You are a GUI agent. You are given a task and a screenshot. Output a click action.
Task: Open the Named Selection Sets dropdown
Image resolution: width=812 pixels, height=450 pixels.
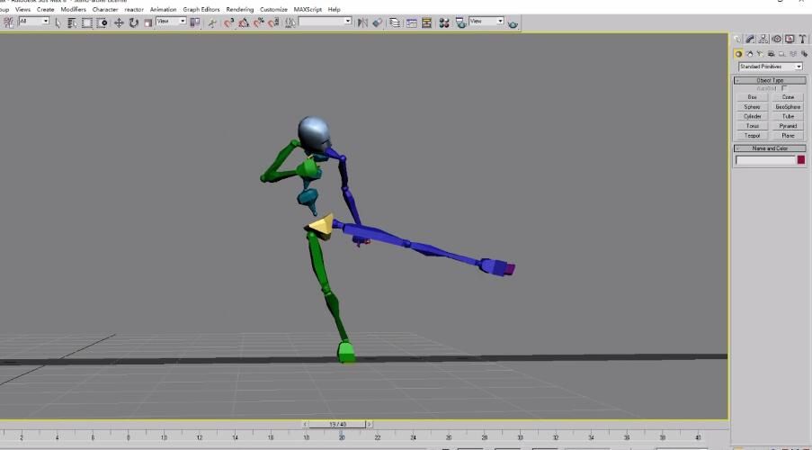pyautogui.click(x=326, y=22)
